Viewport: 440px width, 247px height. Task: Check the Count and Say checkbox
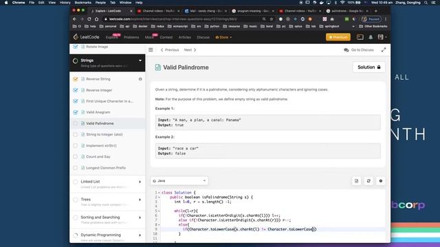coord(75,156)
